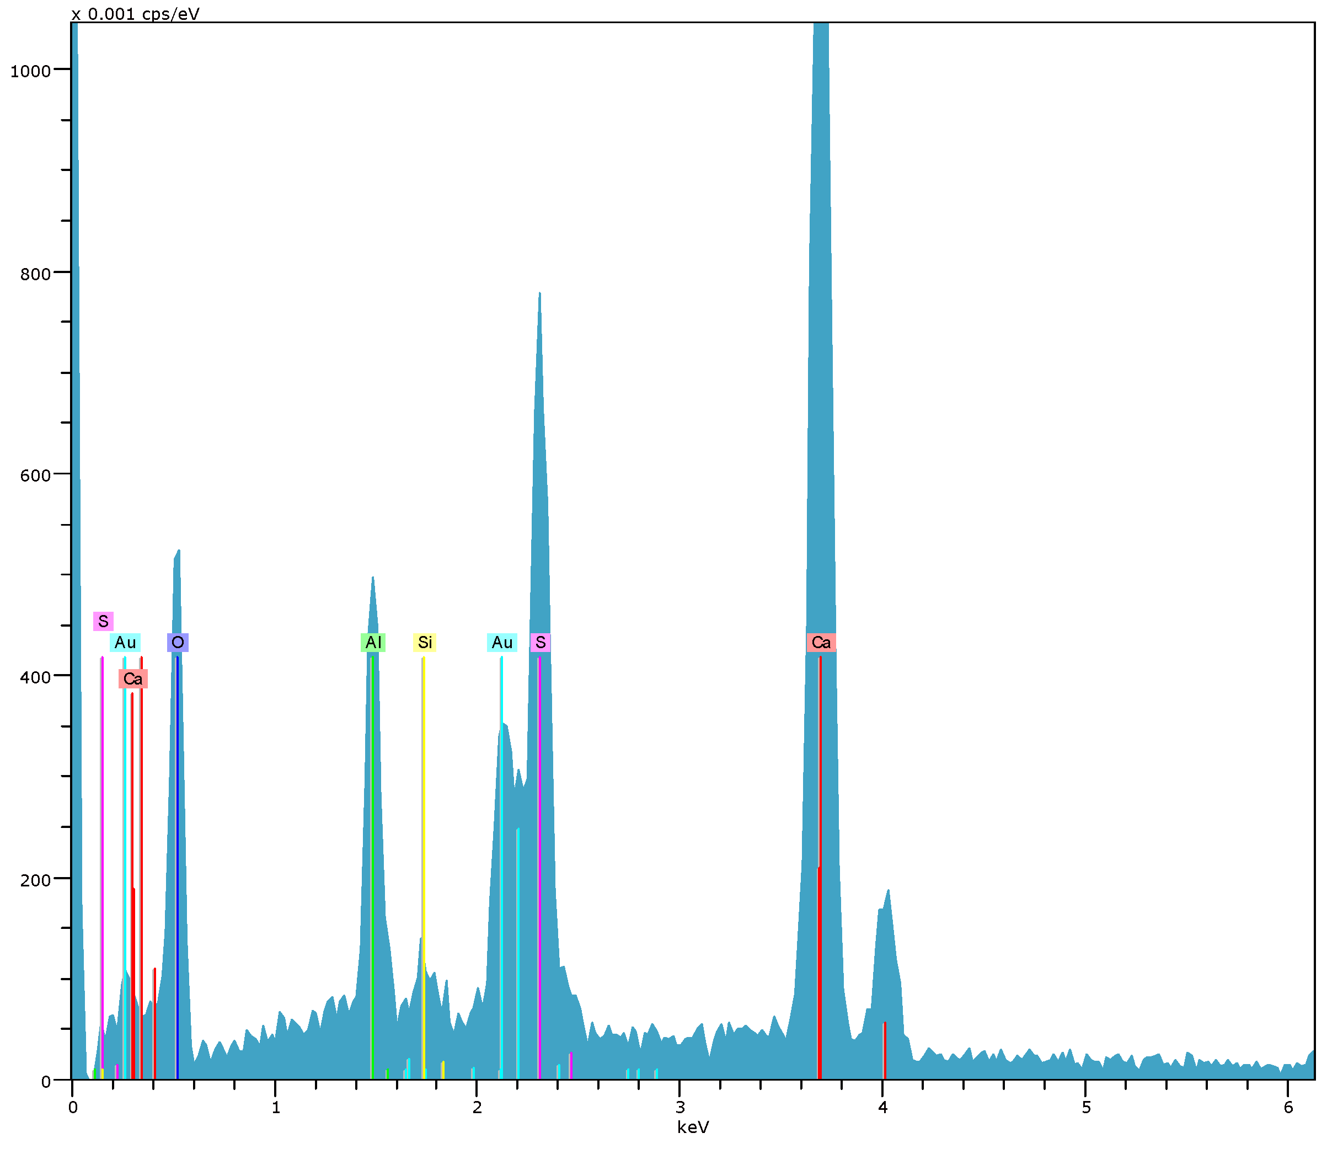This screenshot has width=1327, height=1149.
Task: Click the 'x 0.001 cps/eV' y-axis unit label
Action: pos(135,14)
